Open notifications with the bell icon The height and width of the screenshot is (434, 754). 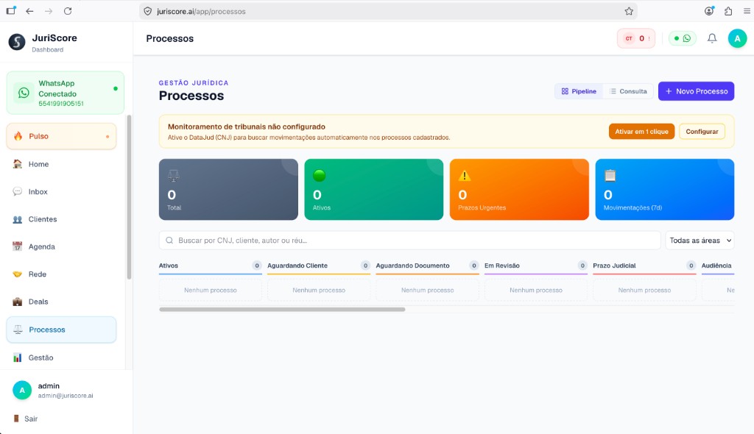[712, 38]
